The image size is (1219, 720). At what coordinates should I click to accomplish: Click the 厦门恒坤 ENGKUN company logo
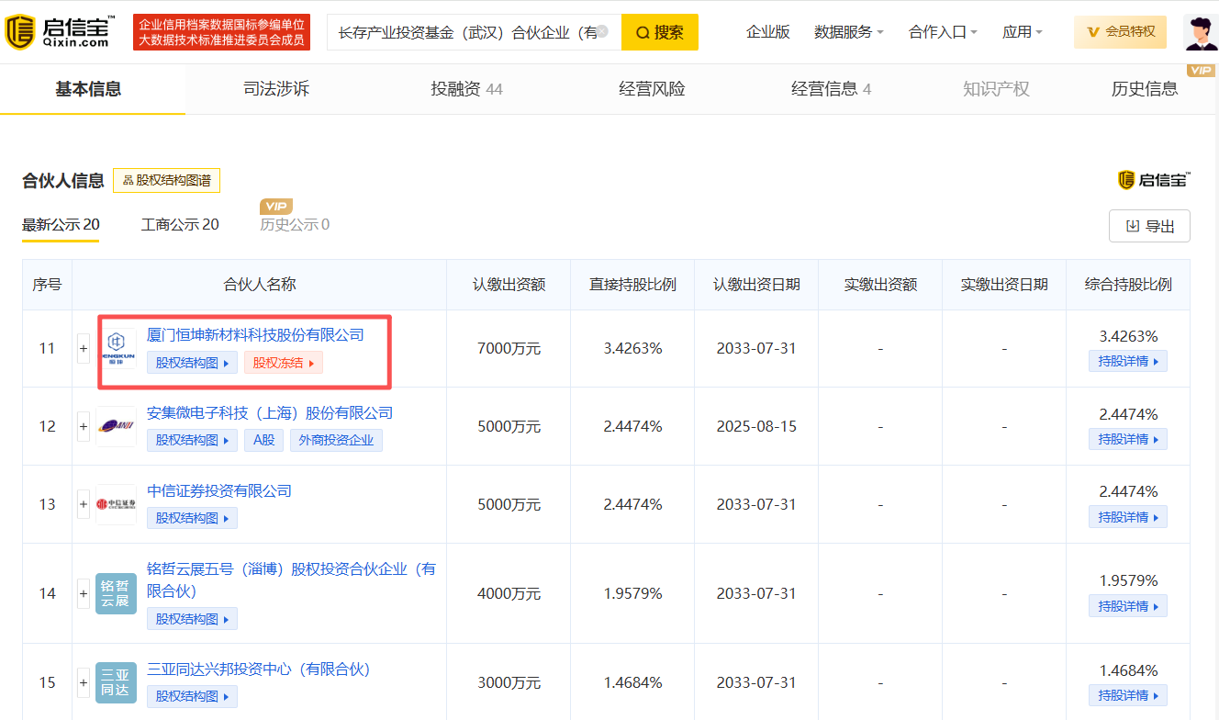(116, 348)
